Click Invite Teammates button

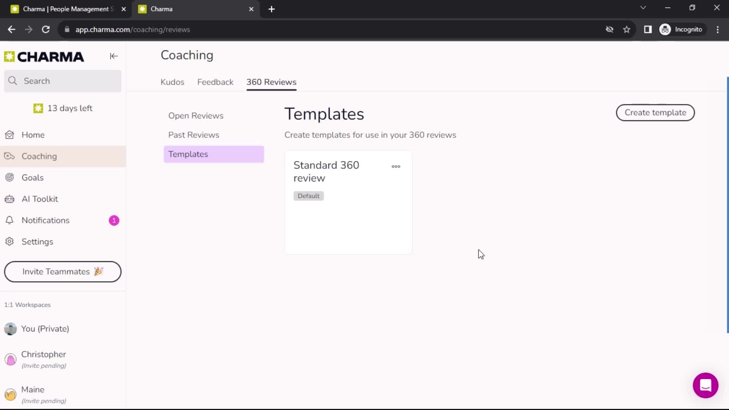click(63, 271)
